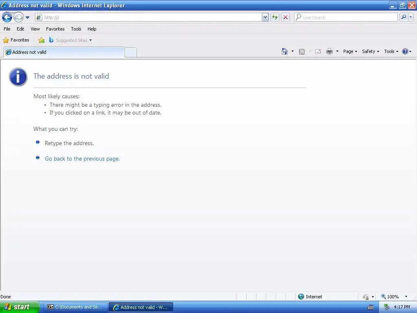Expand the Home button dropdown arrow

[x=292, y=51]
